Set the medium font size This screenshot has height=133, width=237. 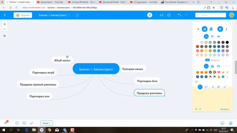204,29
